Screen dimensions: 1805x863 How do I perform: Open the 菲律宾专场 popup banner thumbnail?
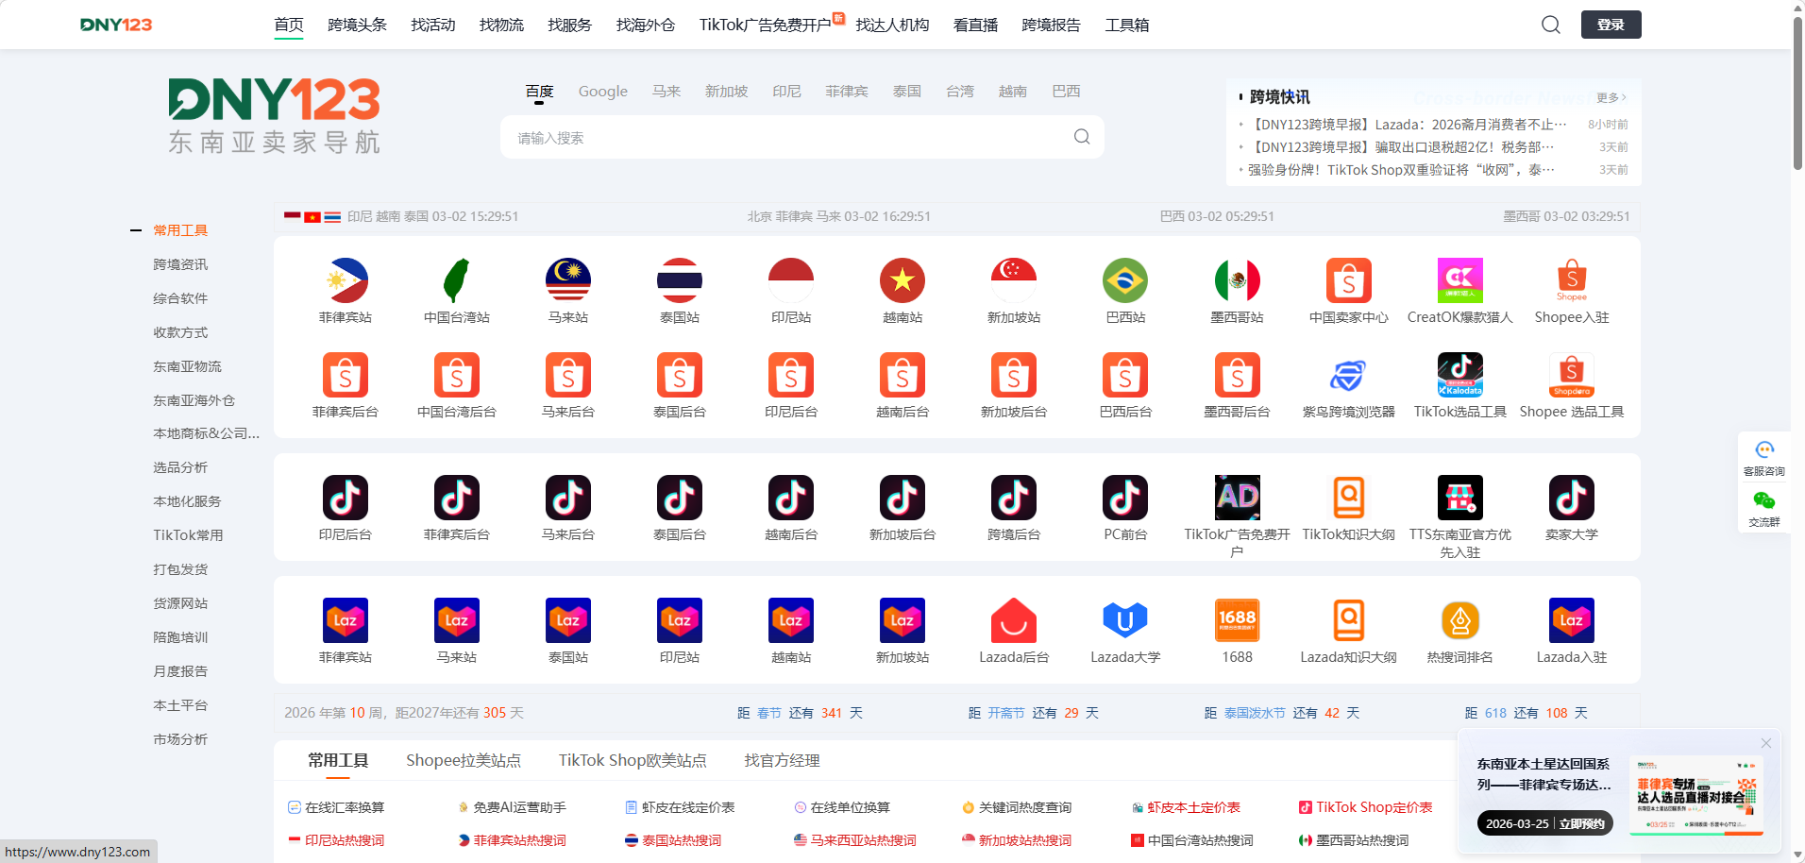pos(1696,795)
